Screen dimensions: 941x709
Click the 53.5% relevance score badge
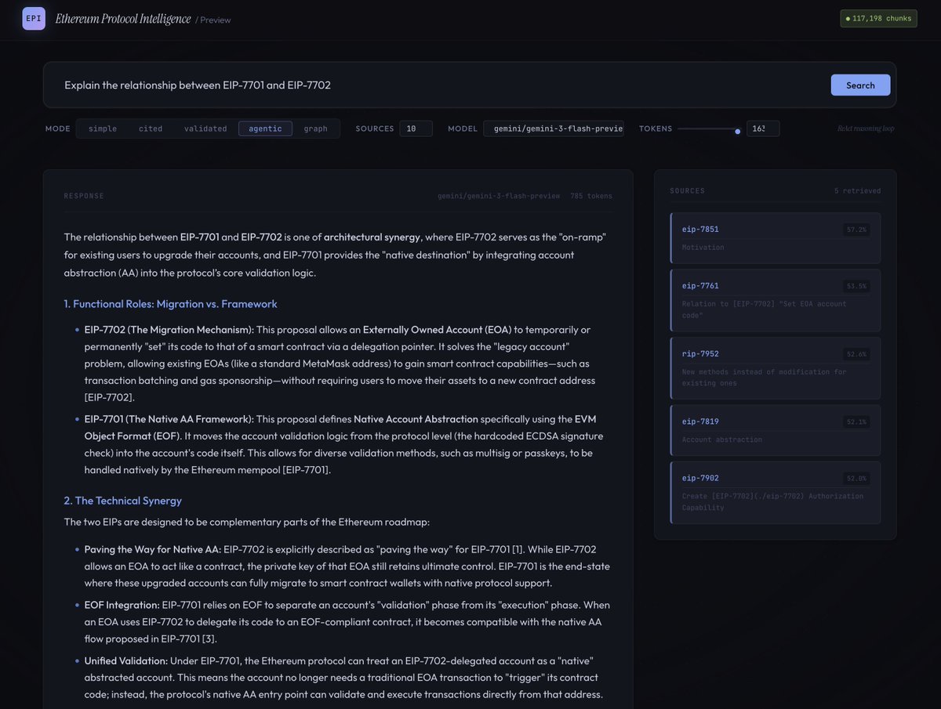(x=857, y=286)
